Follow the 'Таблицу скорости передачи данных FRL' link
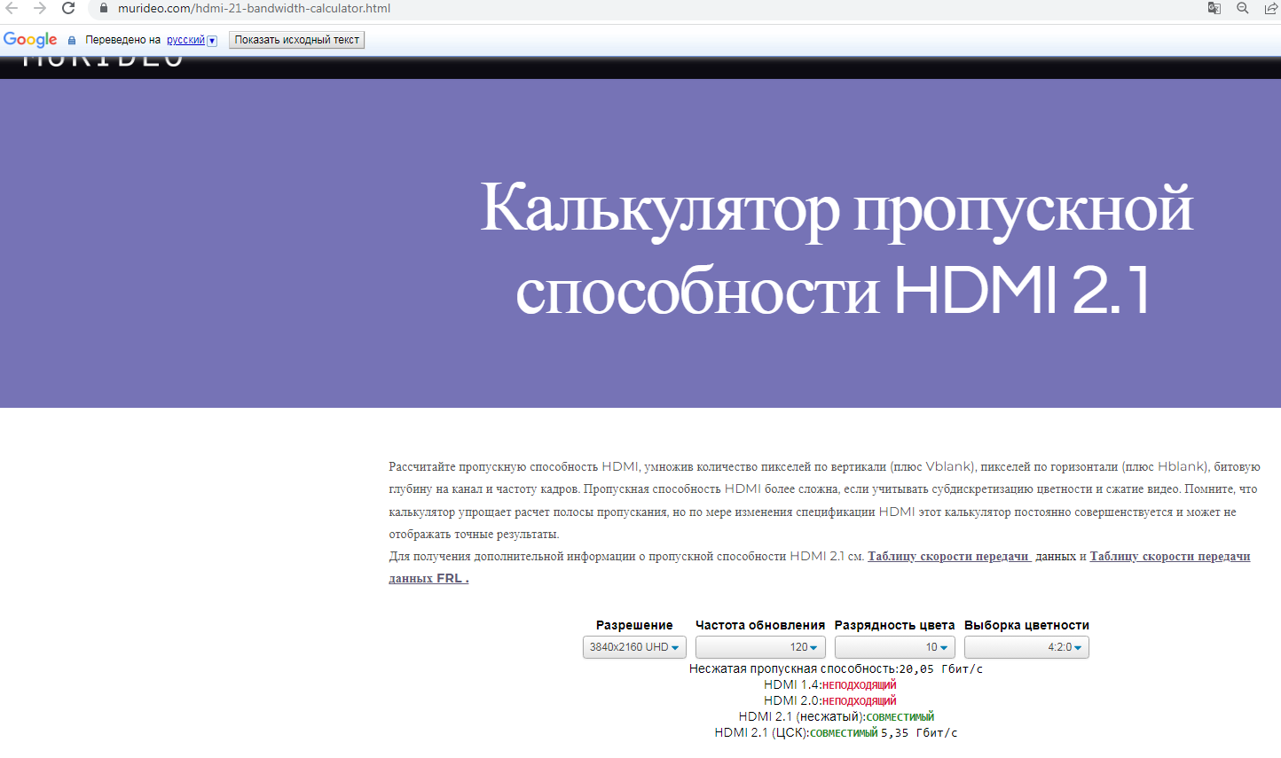This screenshot has height=758, width=1281. point(1169,557)
